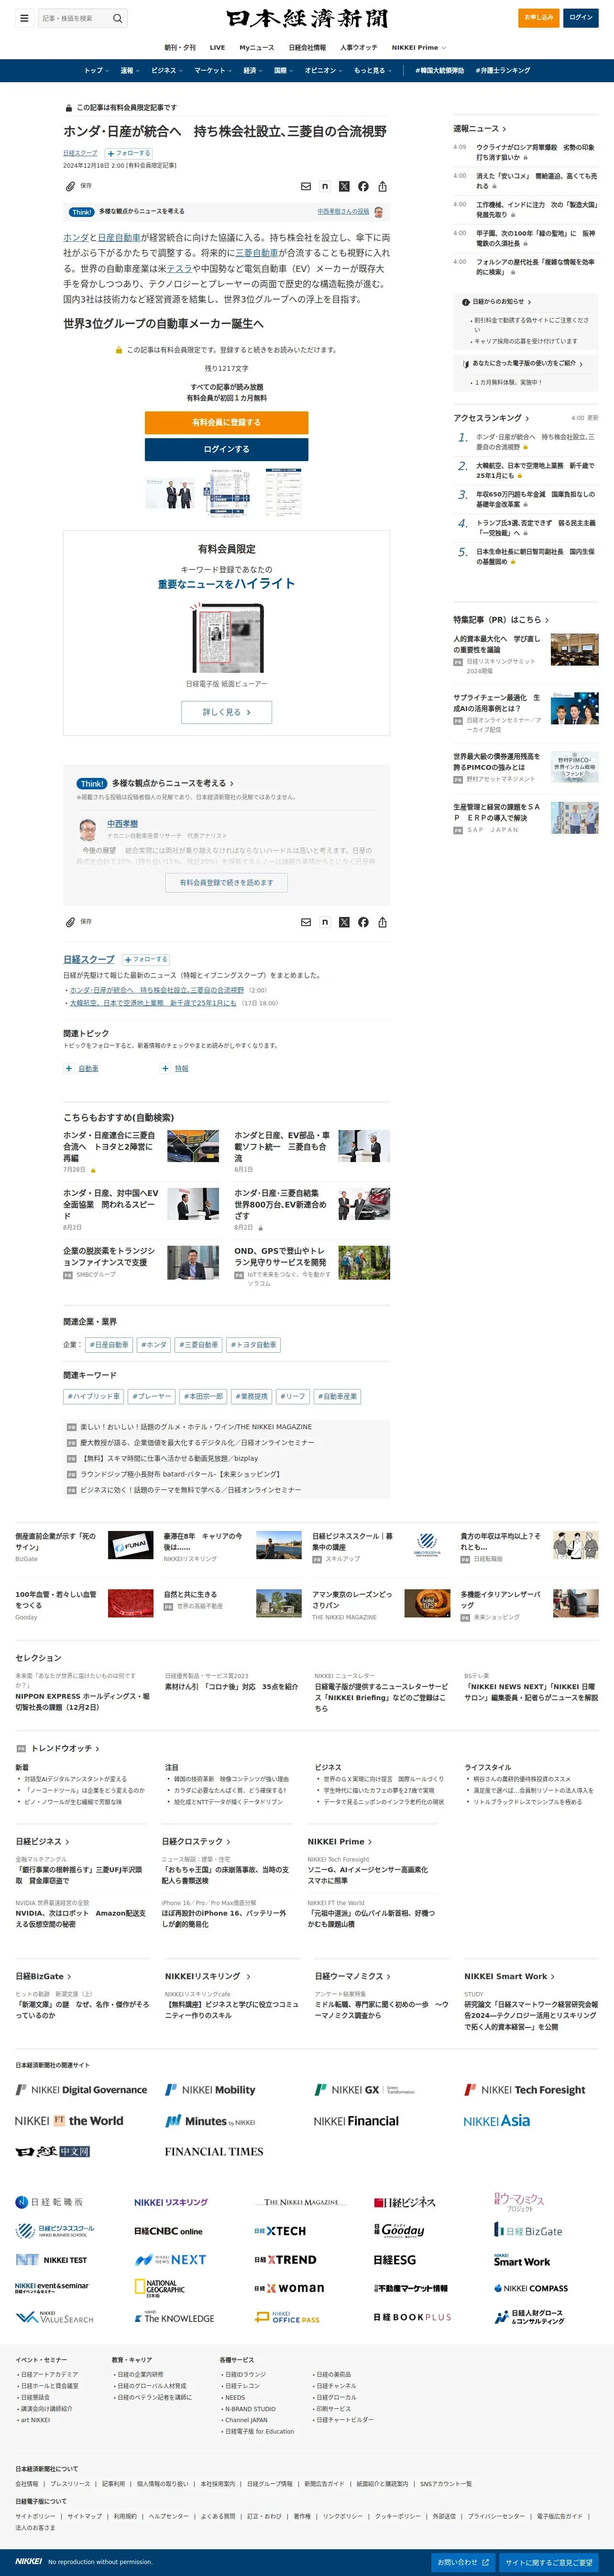Click the bottom 保存 paperclip icon
This screenshot has height=2576, width=614.
70,922
